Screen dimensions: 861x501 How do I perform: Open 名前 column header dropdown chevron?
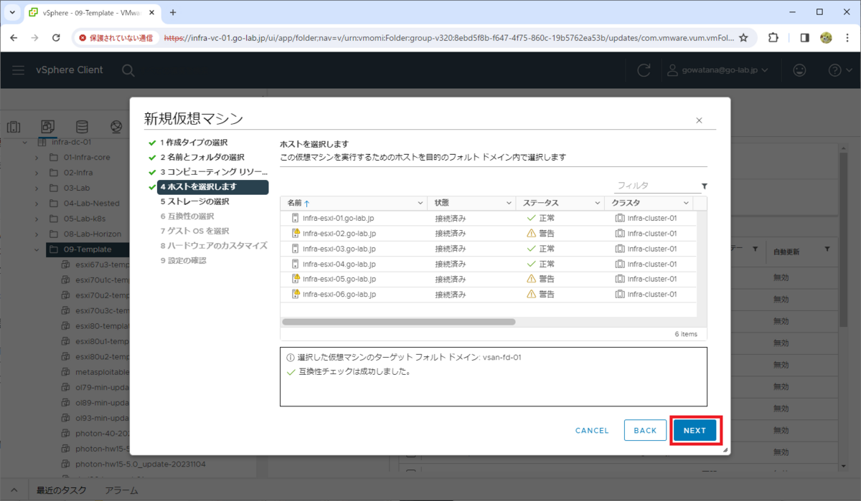420,204
